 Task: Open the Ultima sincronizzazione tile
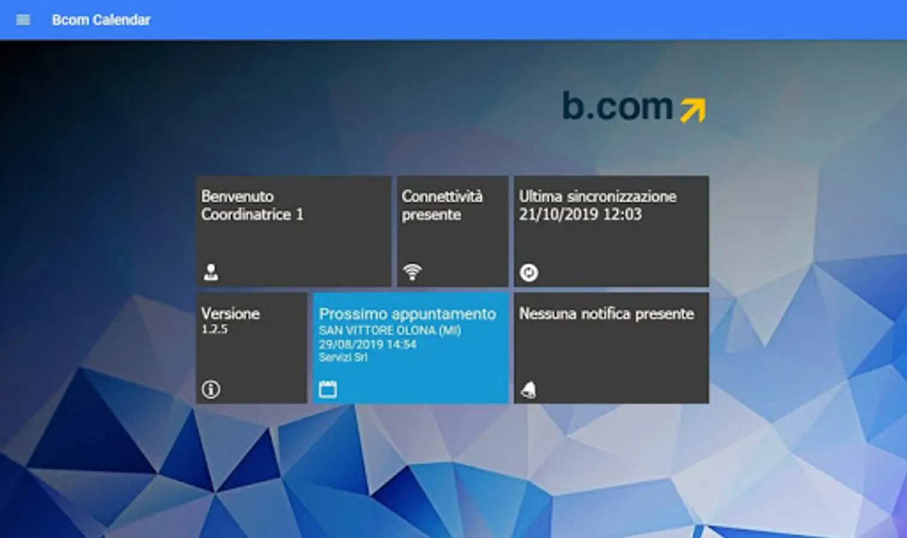[x=611, y=231]
